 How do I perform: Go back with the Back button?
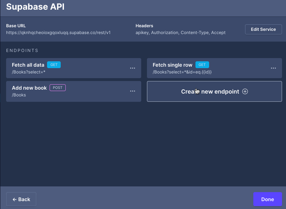(x=21, y=199)
